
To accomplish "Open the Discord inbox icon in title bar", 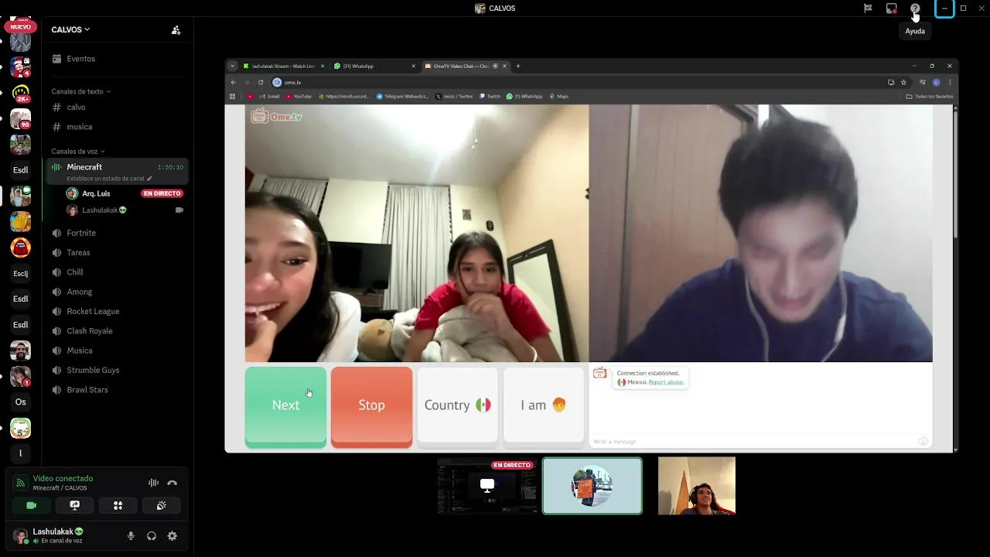I will coord(892,9).
